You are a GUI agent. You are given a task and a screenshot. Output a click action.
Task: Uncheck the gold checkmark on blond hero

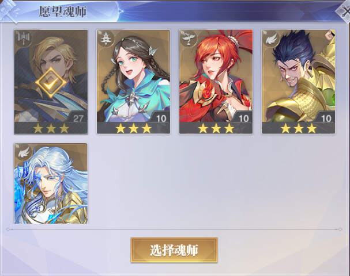tap(51, 83)
